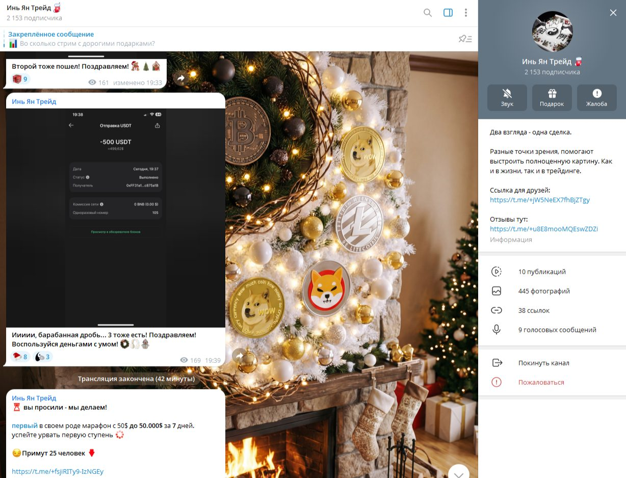Open the friends invite link
The width and height of the screenshot is (626, 478).
pos(540,200)
